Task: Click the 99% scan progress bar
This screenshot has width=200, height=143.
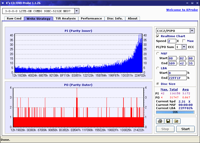Action: (x=175, y=112)
